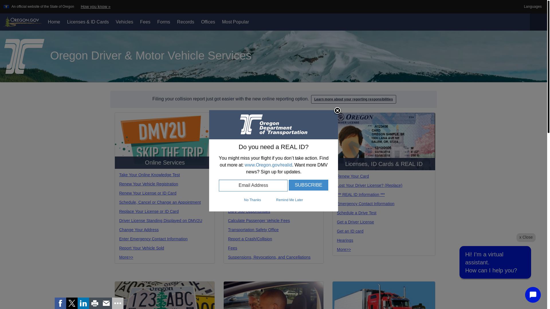This screenshot has height=309, width=550.
Task: Choose 'No Thanks' in the popup
Action: 252,200
